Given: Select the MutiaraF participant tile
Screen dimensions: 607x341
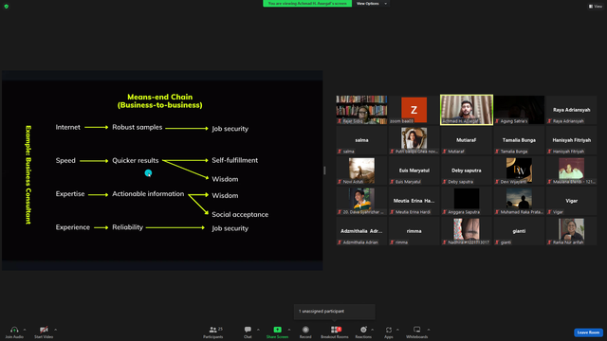Looking at the screenshot, I should (x=467, y=140).
